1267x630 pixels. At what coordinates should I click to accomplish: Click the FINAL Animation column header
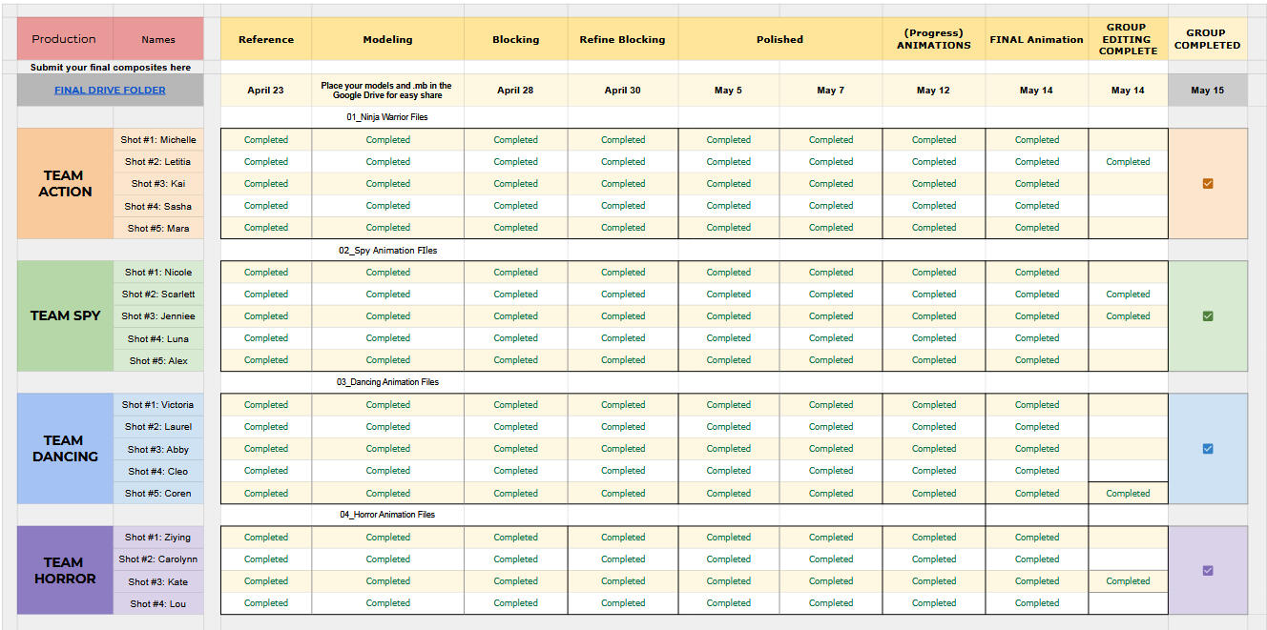(1036, 39)
